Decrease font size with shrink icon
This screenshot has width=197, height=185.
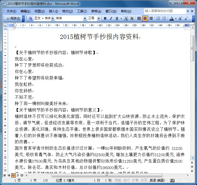coord(186,18)
